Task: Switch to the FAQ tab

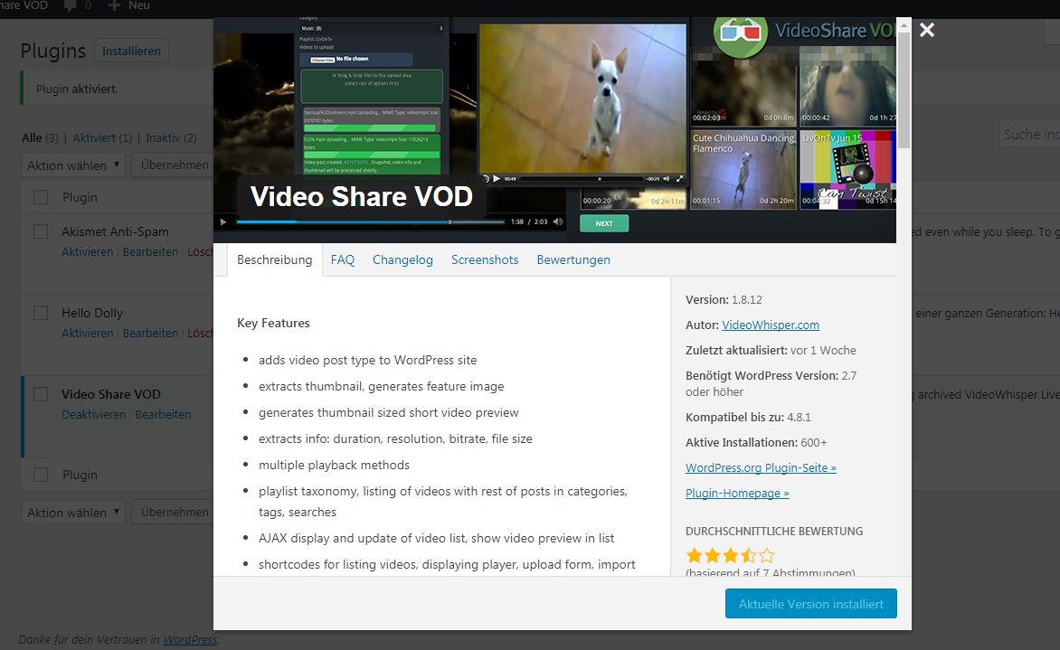Action: (343, 259)
